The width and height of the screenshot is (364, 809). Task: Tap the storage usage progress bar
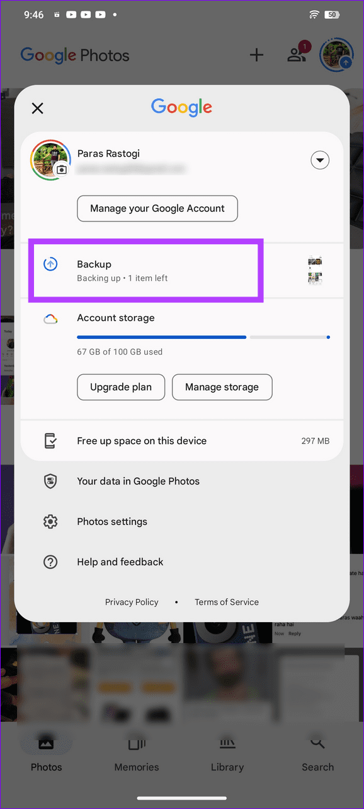pyautogui.click(x=203, y=338)
